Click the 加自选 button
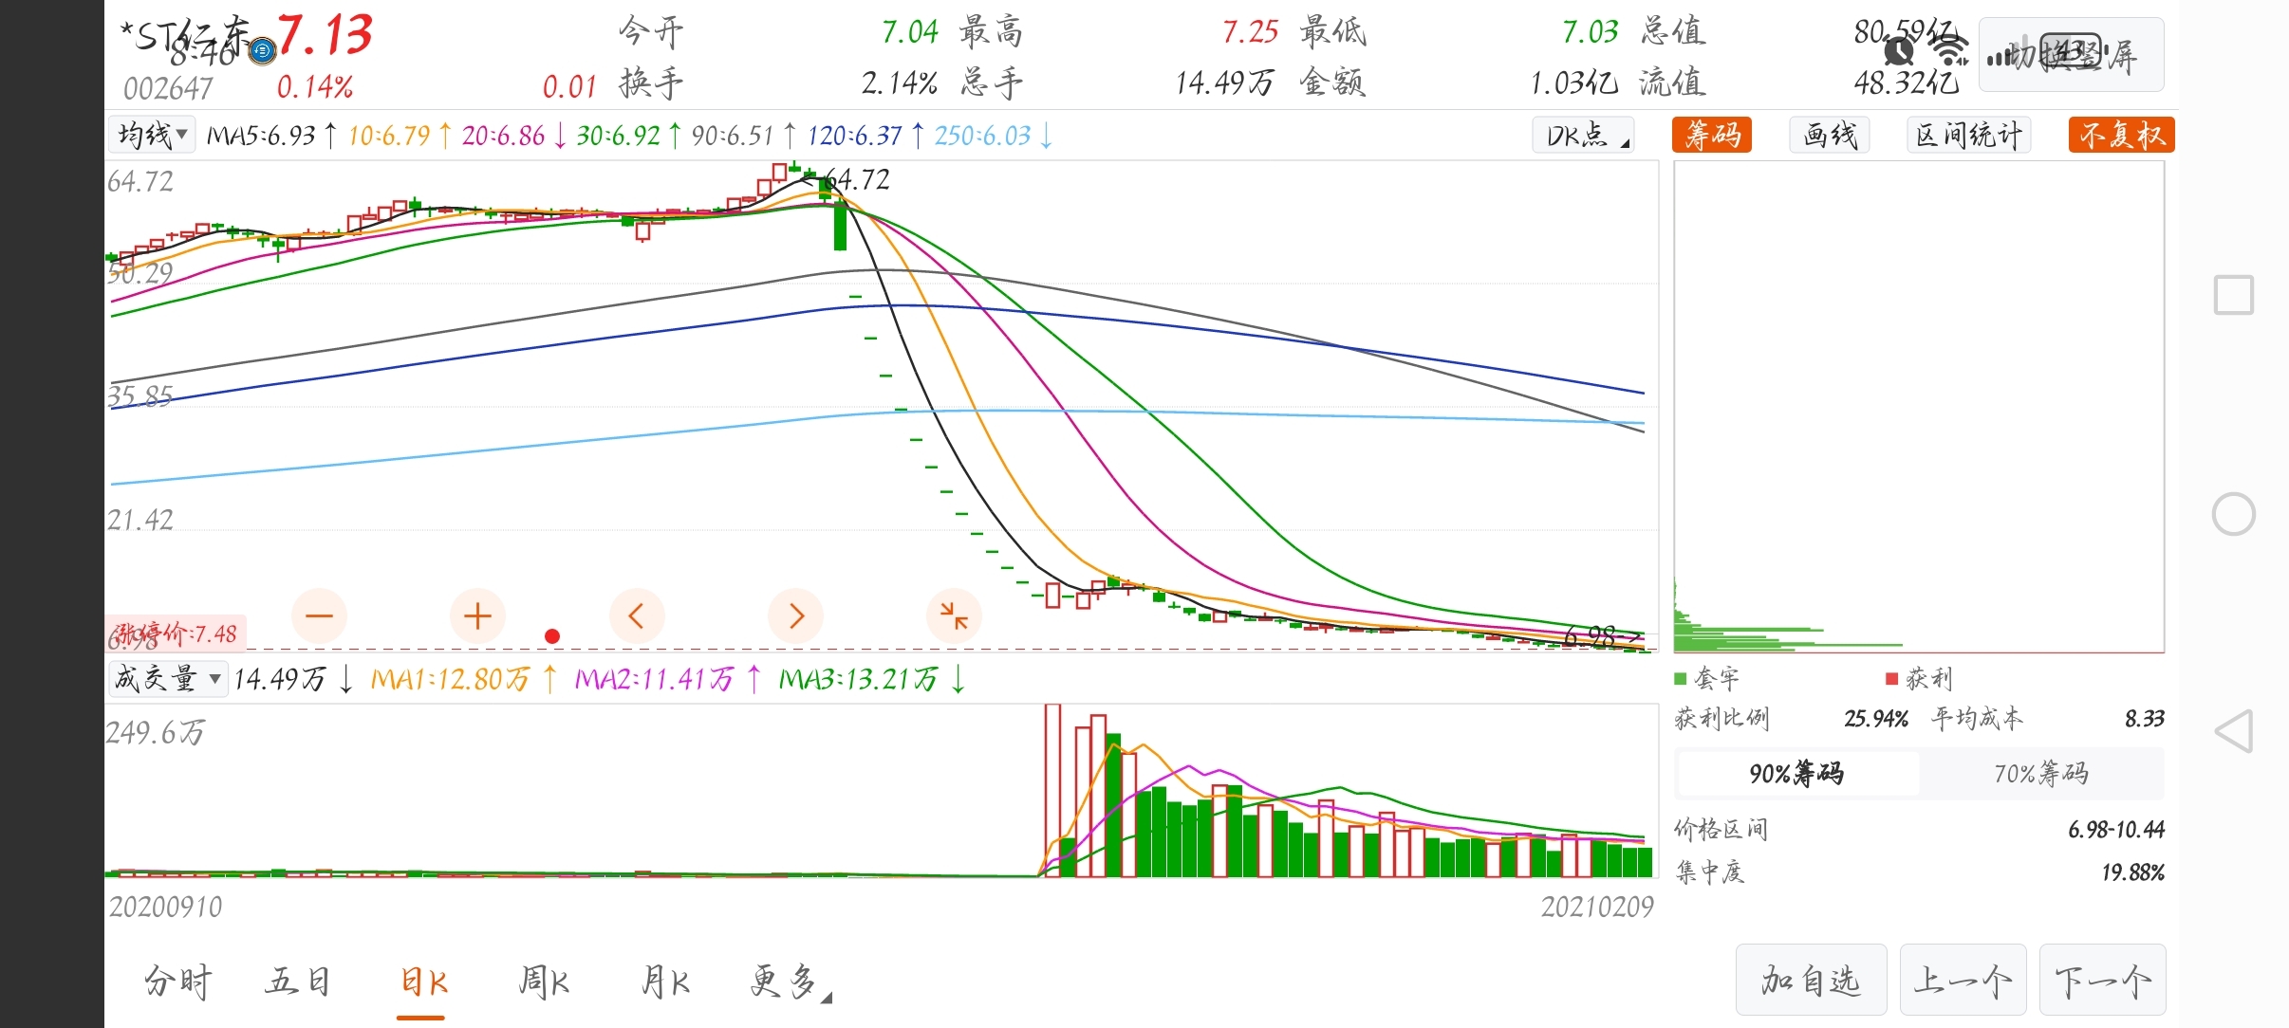Image resolution: width=2289 pixels, height=1028 pixels. 1811,981
